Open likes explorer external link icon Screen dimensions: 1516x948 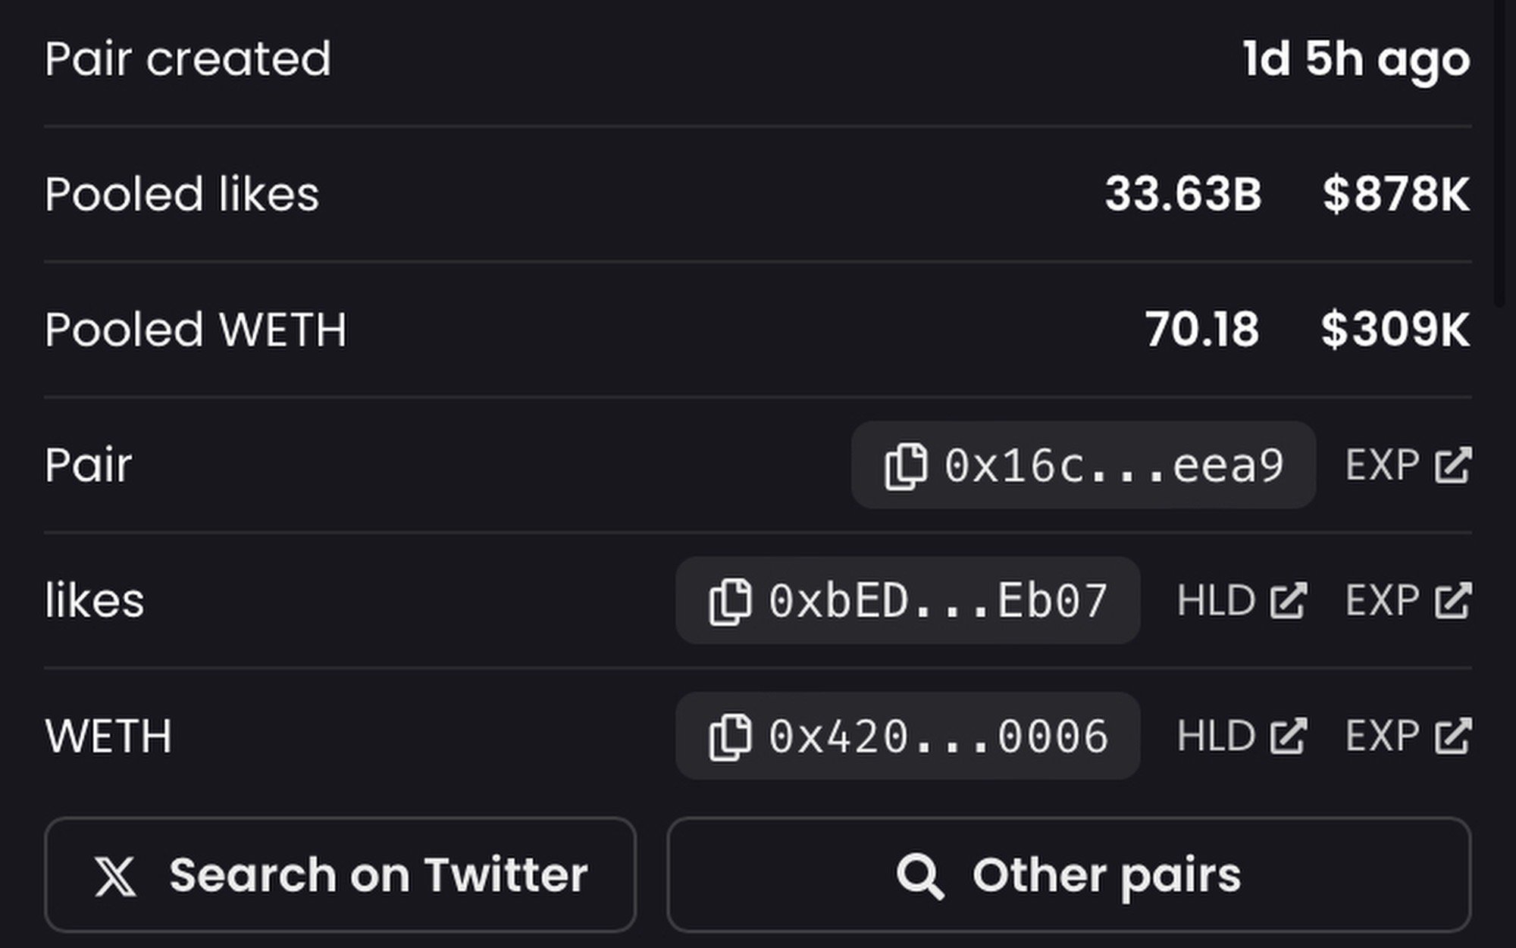pos(1453,601)
